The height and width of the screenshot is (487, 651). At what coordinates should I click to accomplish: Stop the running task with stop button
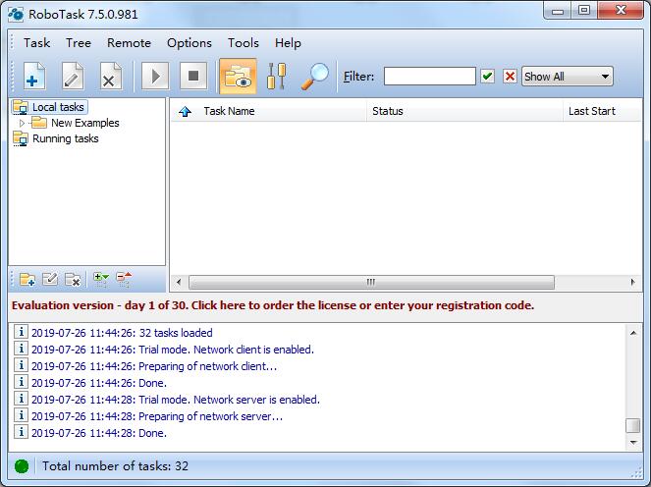(x=193, y=76)
